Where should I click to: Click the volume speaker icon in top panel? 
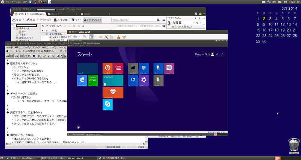point(285,2)
